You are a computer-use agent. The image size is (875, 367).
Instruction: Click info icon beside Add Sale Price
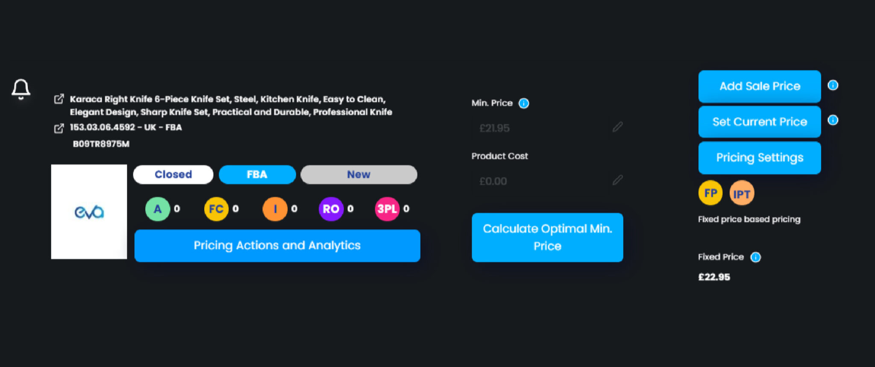[833, 85]
